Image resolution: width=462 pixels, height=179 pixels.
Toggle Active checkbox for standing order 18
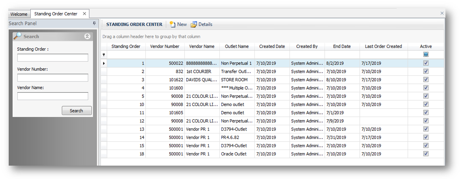click(426, 154)
